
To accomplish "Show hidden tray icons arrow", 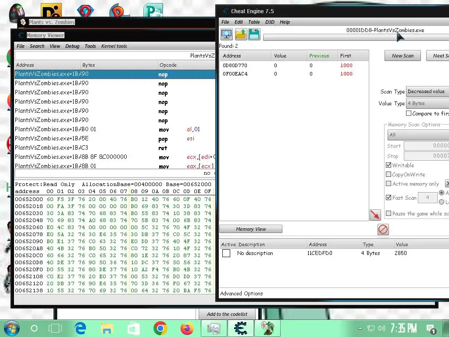I will point(360,328).
